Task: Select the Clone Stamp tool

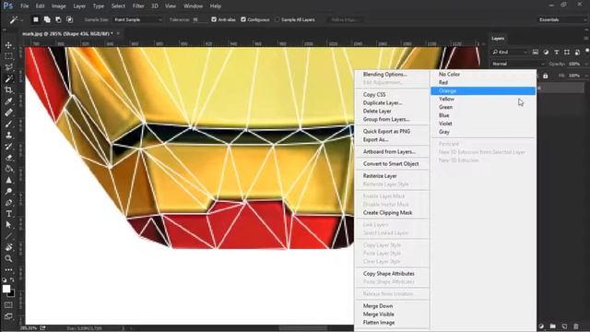Action: point(8,136)
